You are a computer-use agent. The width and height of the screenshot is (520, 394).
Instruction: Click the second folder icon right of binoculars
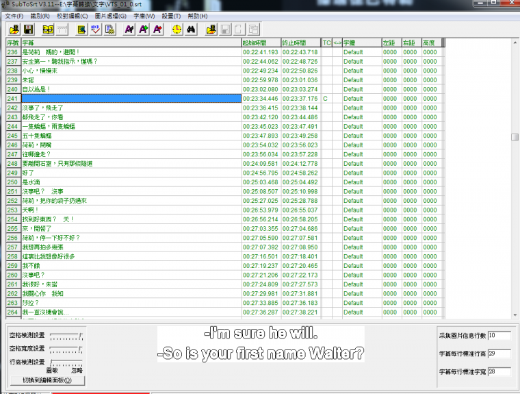click(211, 29)
